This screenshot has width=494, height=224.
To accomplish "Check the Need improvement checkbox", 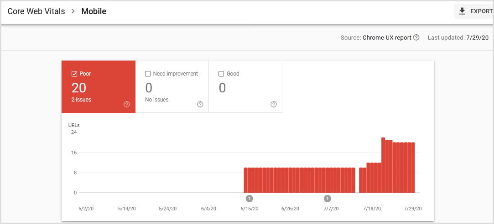I will 148,74.
